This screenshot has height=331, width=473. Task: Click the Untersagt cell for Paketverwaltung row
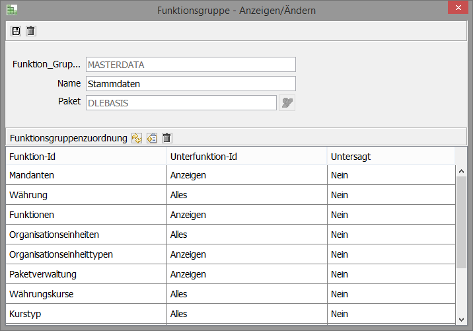(x=390, y=274)
